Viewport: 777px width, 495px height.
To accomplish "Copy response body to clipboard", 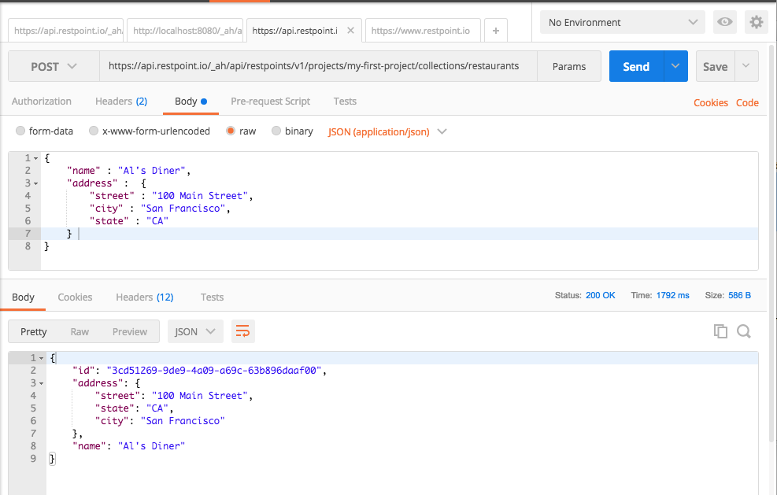I will (720, 331).
